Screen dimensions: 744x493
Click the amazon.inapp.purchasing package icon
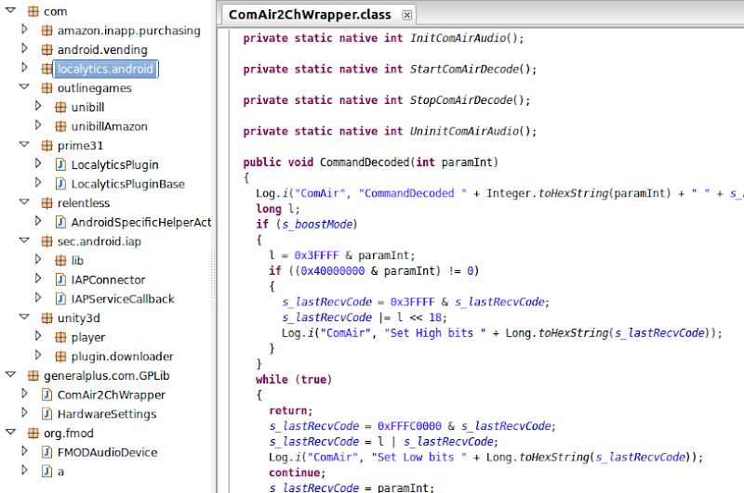(47, 31)
